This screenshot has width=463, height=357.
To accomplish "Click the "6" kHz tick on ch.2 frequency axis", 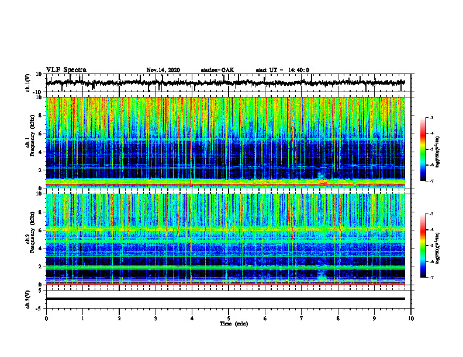I will 42,230.
